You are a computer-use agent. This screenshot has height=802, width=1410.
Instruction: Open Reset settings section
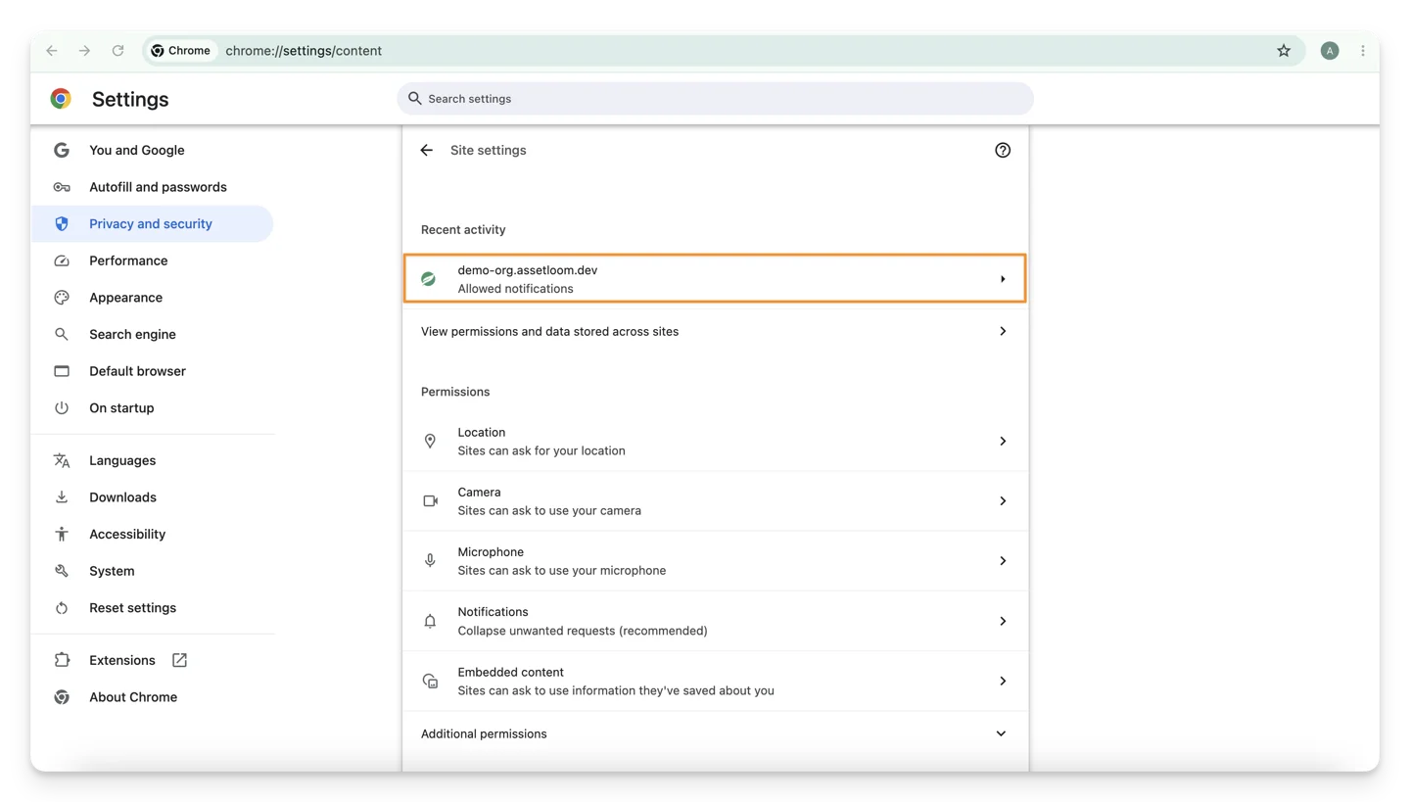pos(153,608)
